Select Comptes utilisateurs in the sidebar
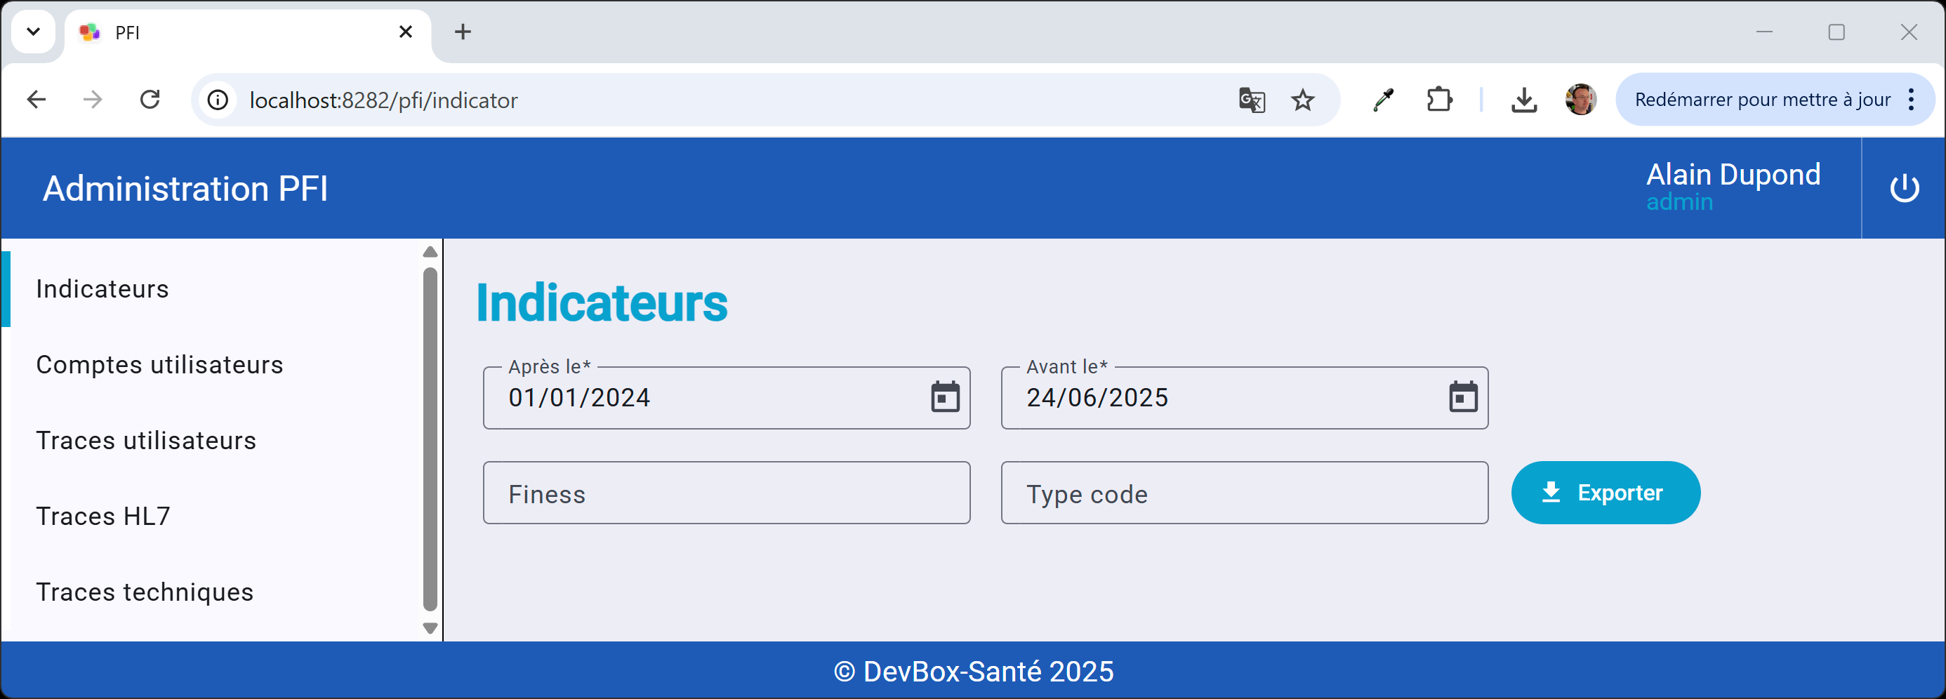This screenshot has width=1946, height=699. click(159, 365)
